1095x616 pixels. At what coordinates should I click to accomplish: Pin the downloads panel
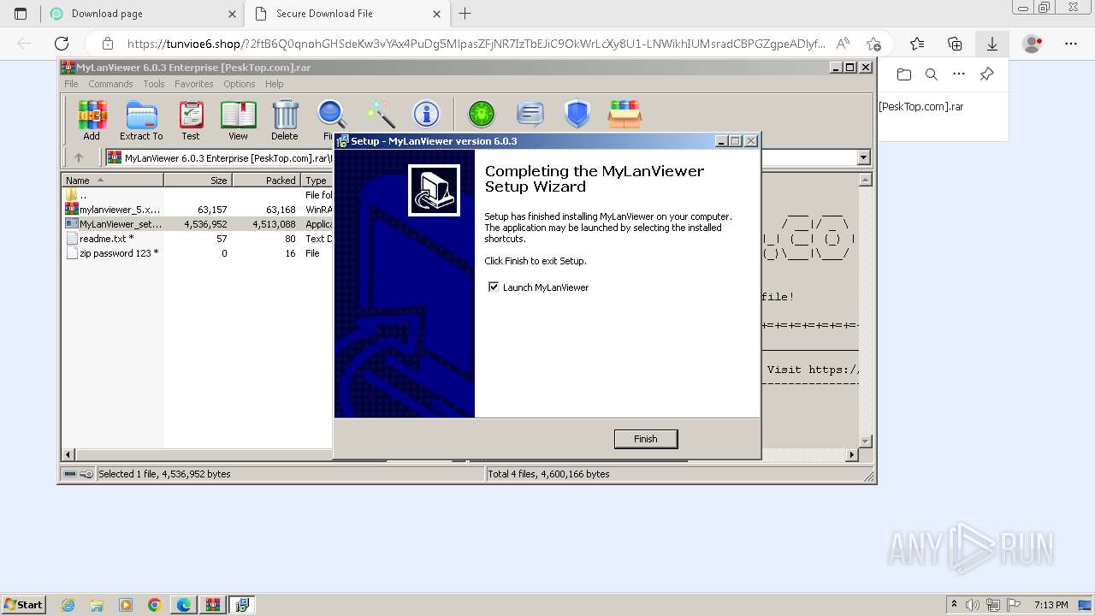click(986, 74)
